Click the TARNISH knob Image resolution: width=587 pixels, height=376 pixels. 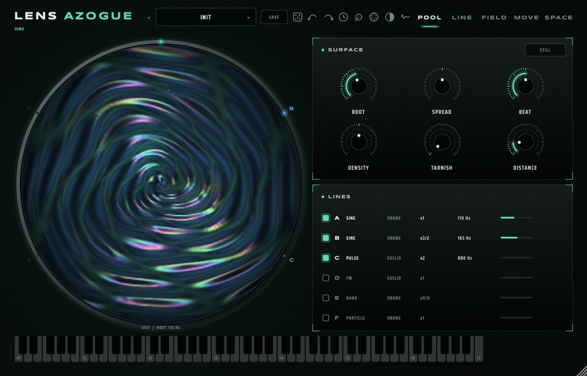coord(442,142)
